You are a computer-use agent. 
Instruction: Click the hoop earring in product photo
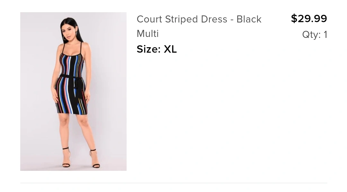point(65,38)
